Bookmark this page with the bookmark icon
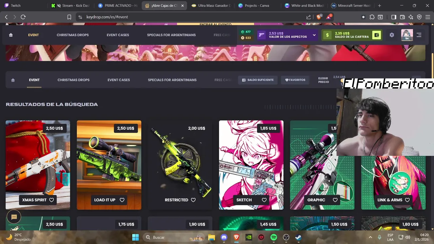 (69, 17)
